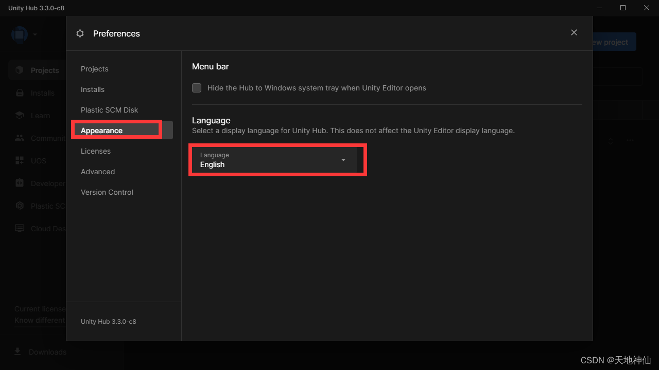This screenshot has height=370, width=659.
Task: Open the Community people icon in Hub sidebar
Action: click(20, 138)
